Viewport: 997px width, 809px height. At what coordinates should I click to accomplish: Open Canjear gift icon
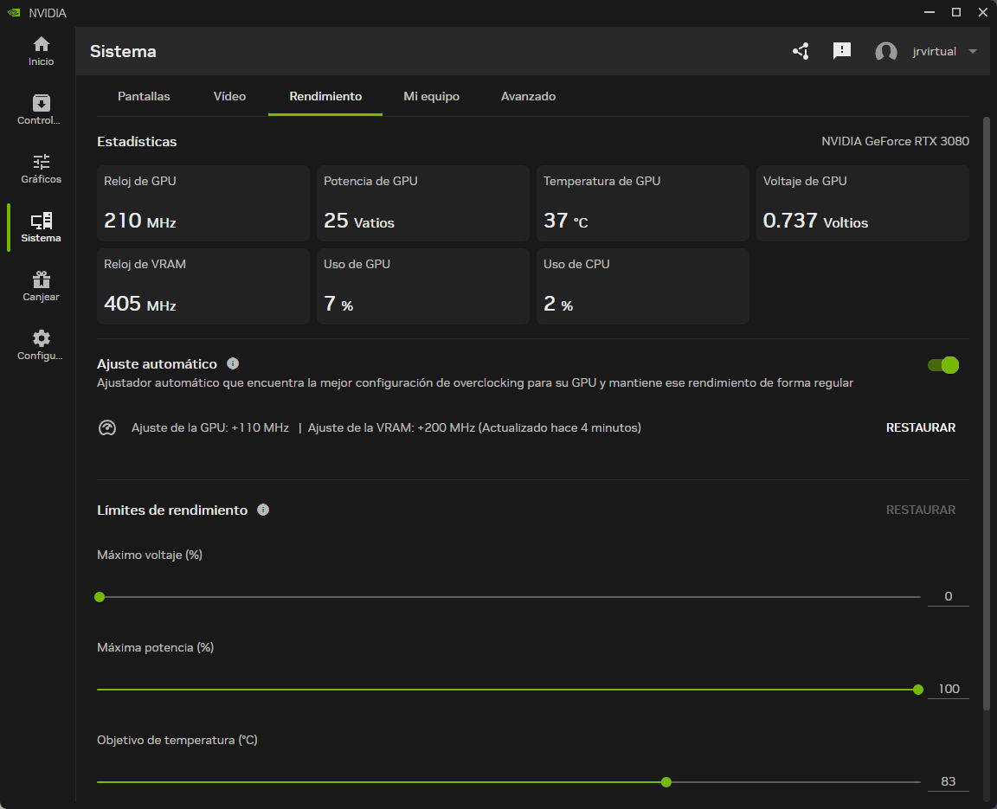click(x=41, y=280)
